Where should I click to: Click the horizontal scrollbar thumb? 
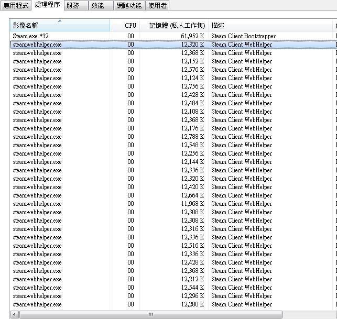pos(150,315)
